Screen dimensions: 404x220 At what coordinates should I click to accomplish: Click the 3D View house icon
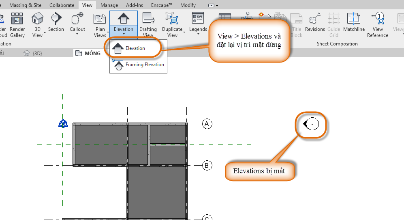37,19
